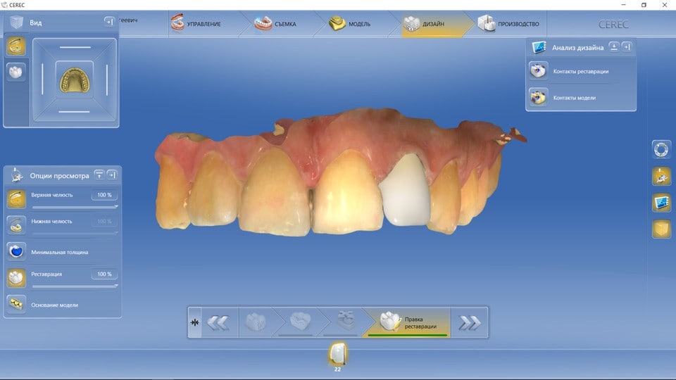
Task: Select the restoration tooth icon in Вид panel
Action: click(15, 71)
